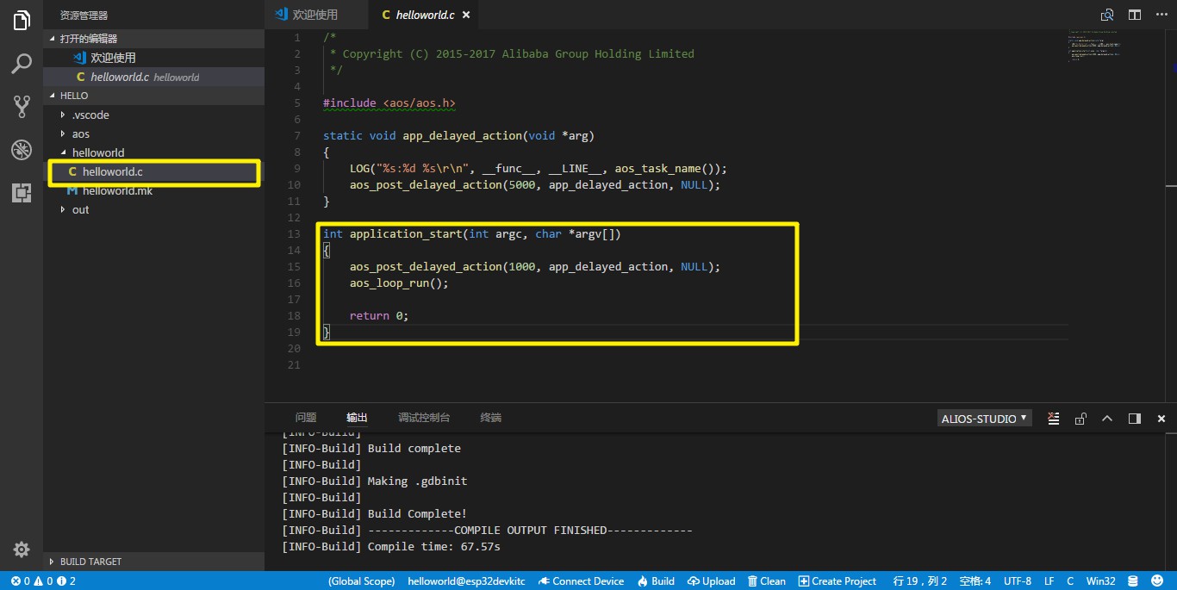Click the Create Project plus icon
Screen dimensions: 1177x590
tap(804, 581)
